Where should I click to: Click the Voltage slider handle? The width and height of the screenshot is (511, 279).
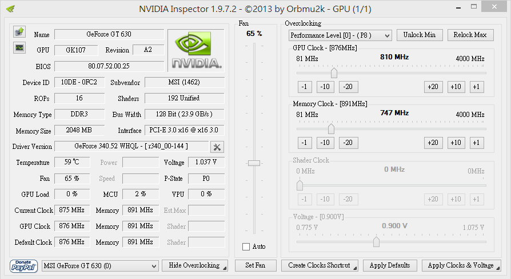click(x=377, y=241)
